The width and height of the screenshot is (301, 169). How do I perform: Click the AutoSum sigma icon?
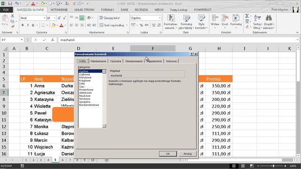point(247,16)
